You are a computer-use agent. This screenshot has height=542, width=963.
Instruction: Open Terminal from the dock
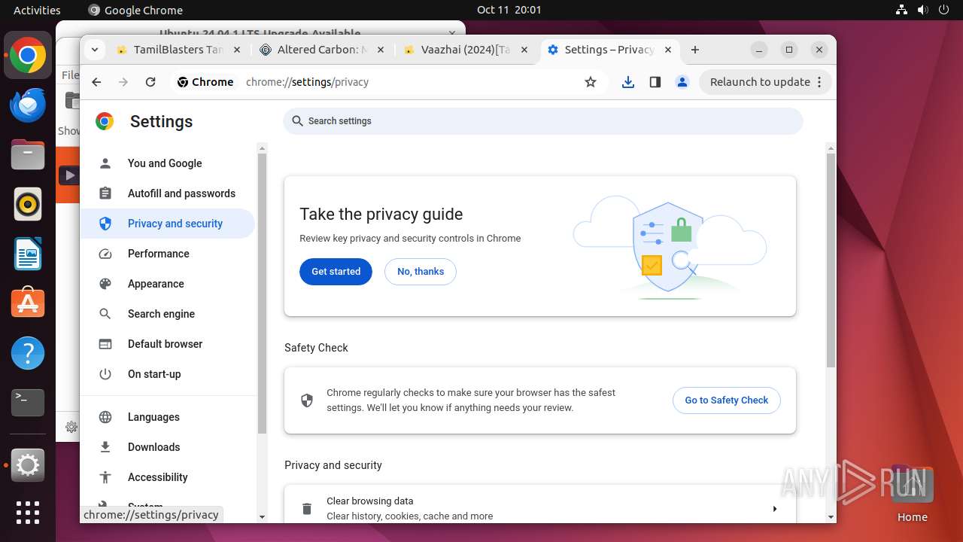coord(28,403)
